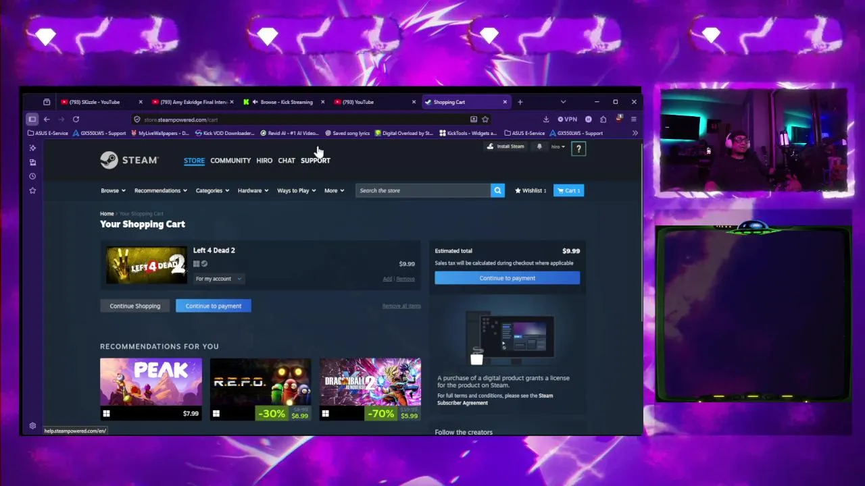Open the browser main menu hamburger icon
Image resolution: width=865 pixels, height=486 pixels.
(x=633, y=119)
